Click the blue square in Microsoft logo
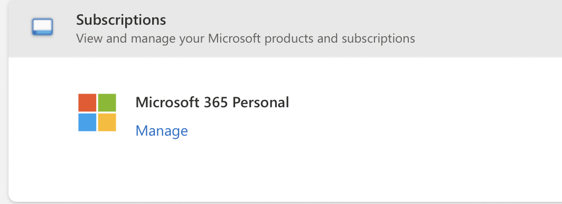This screenshot has height=204, width=562. [88, 123]
